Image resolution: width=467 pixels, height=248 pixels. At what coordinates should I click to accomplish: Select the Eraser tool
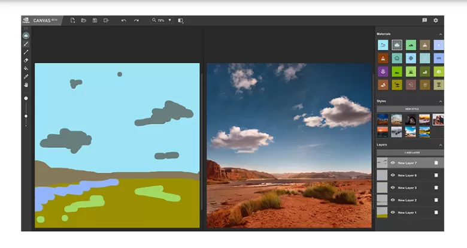[x=26, y=61]
